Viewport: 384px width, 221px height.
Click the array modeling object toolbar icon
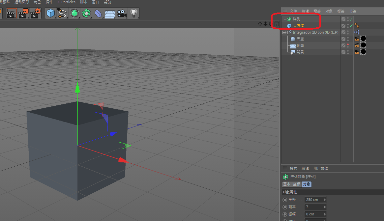click(x=86, y=13)
